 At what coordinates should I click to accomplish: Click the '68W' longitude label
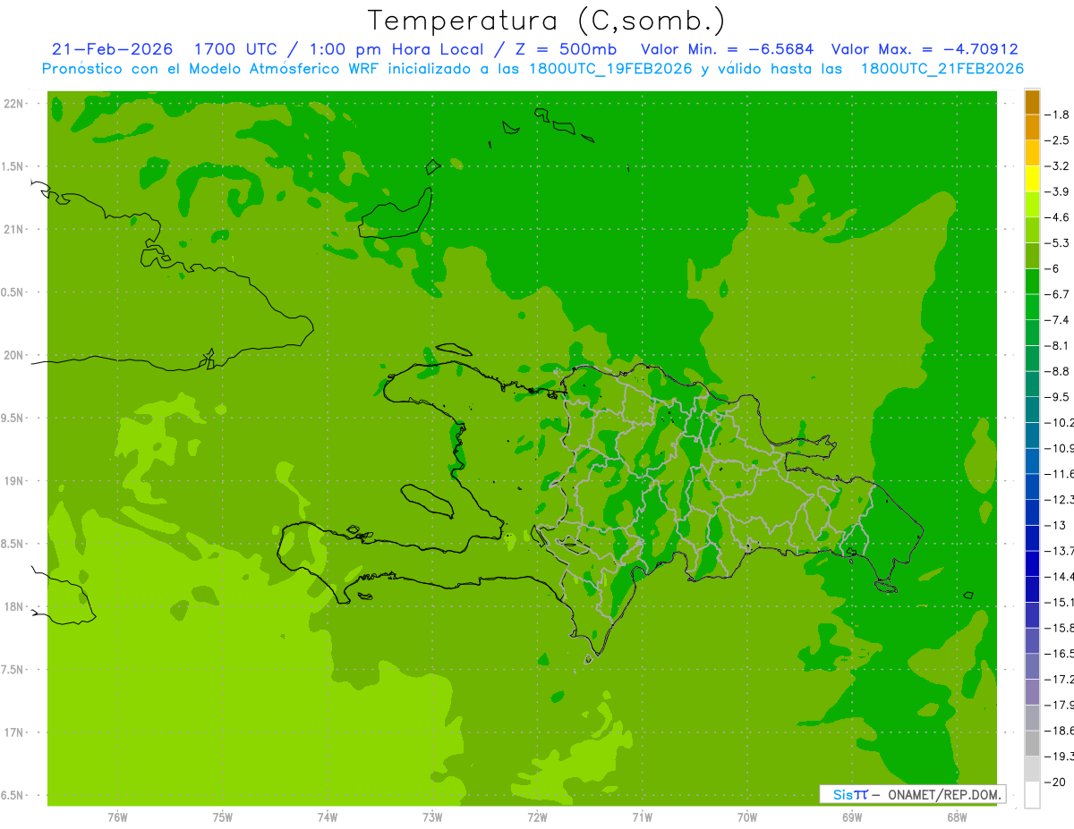957,817
